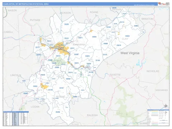
Task: Click ZIP code 25009
Action: tap(57, 67)
